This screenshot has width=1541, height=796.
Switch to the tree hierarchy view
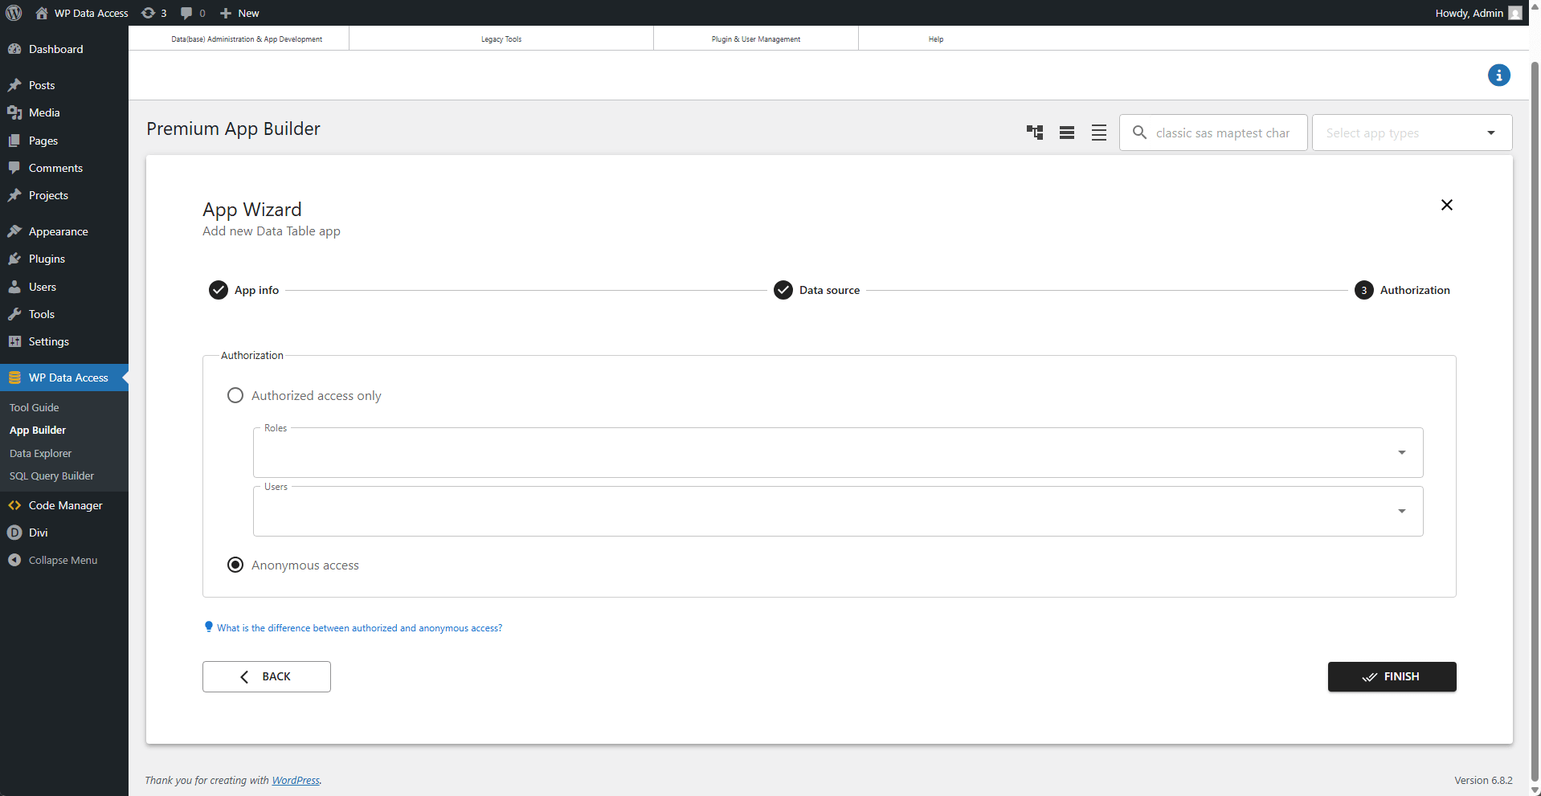tap(1035, 133)
